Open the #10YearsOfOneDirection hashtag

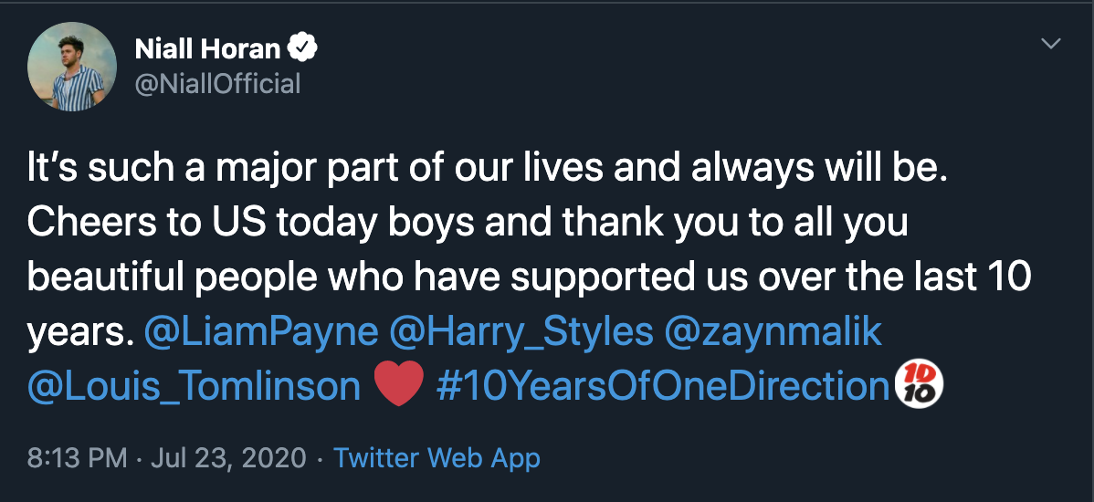tap(663, 386)
